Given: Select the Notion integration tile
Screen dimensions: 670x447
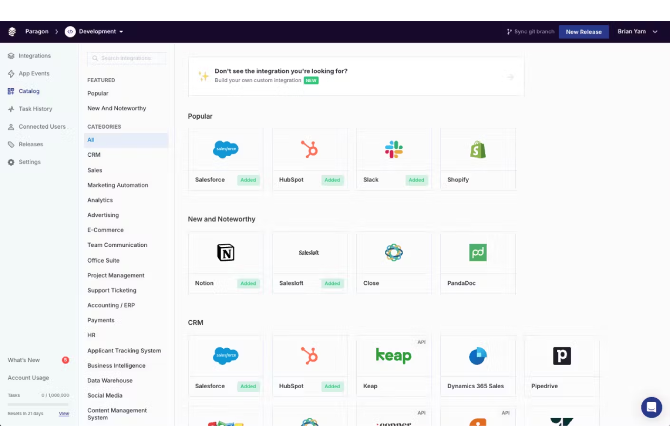Looking at the screenshot, I should [225, 253].
